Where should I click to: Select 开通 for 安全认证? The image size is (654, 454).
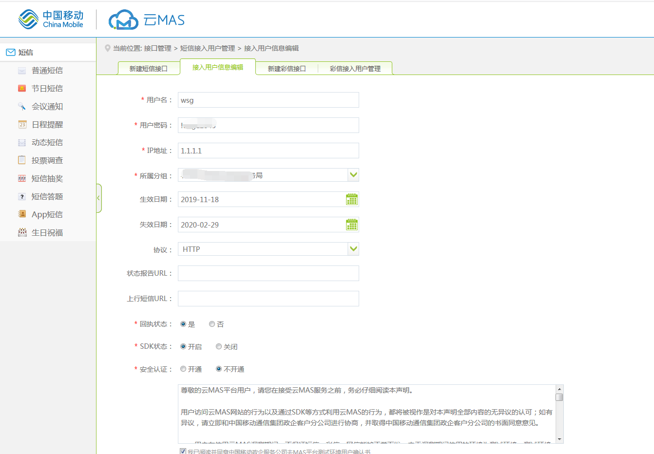[x=183, y=369]
